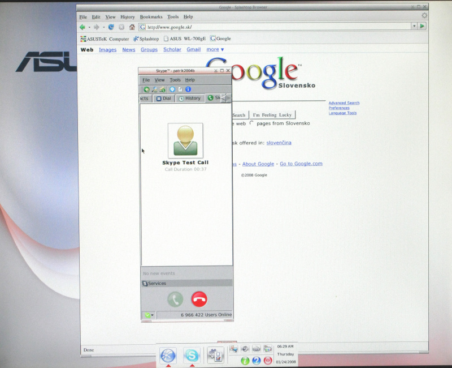The image size is (452, 368).
Task: Open the Help menu in Skype
Action: (190, 80)
